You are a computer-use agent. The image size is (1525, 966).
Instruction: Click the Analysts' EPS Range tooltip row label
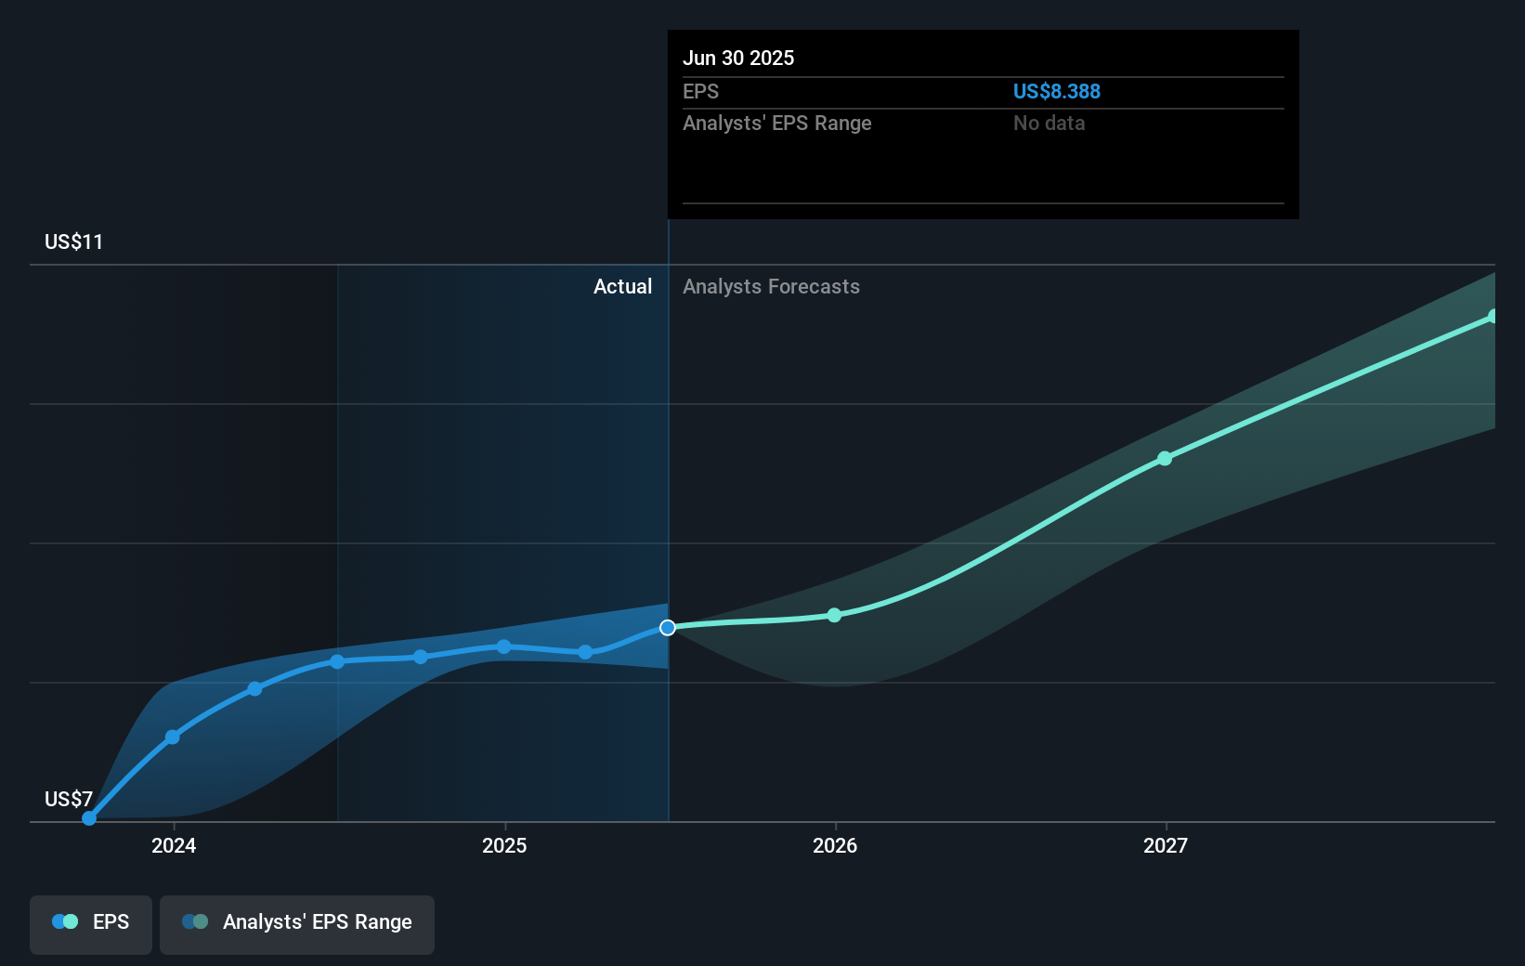coord(776,123)
